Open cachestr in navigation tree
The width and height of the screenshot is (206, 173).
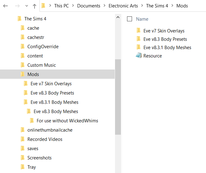click(x=36, y=37)
